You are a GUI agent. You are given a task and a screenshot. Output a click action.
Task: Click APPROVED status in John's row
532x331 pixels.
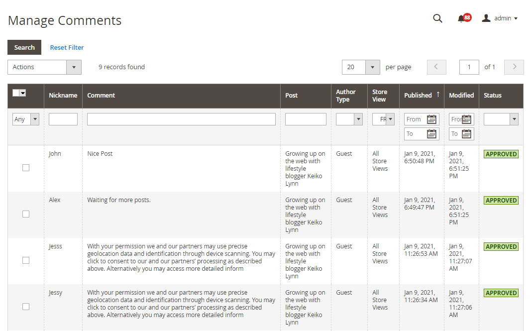tap(501, 154)
